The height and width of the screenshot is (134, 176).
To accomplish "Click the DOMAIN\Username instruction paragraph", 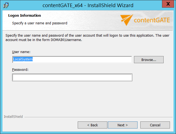I will point(87,38).
